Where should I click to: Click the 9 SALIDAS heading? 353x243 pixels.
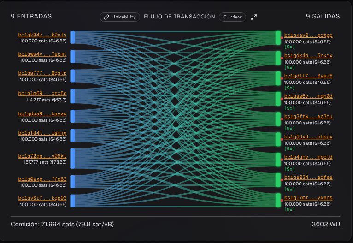click(323, 17)
